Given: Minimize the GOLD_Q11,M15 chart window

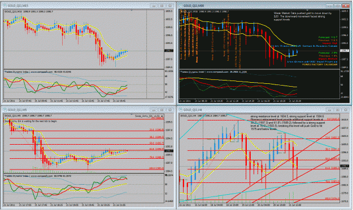Looking at the screenshot, I should tap(154, 6).
